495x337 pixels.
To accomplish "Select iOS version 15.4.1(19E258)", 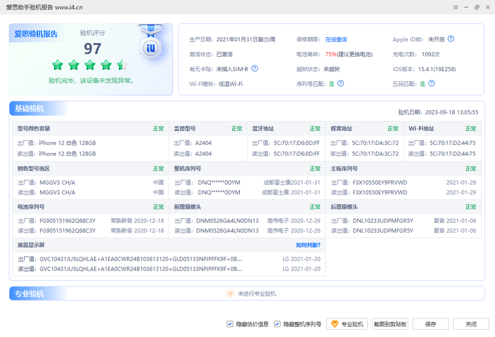I will click(x=437, y=69).
